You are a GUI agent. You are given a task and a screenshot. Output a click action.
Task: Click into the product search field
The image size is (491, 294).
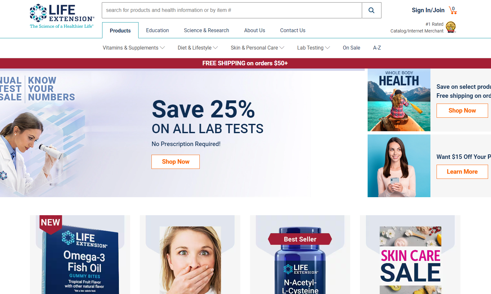[232, 10]
